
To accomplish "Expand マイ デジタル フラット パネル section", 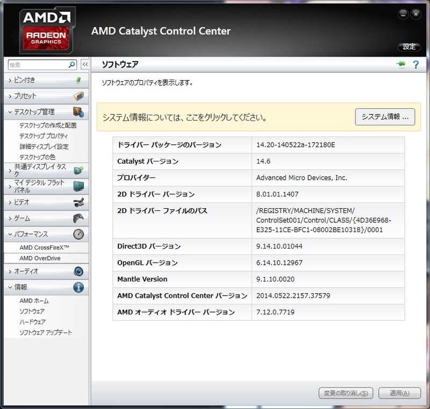I will (46, 186).
